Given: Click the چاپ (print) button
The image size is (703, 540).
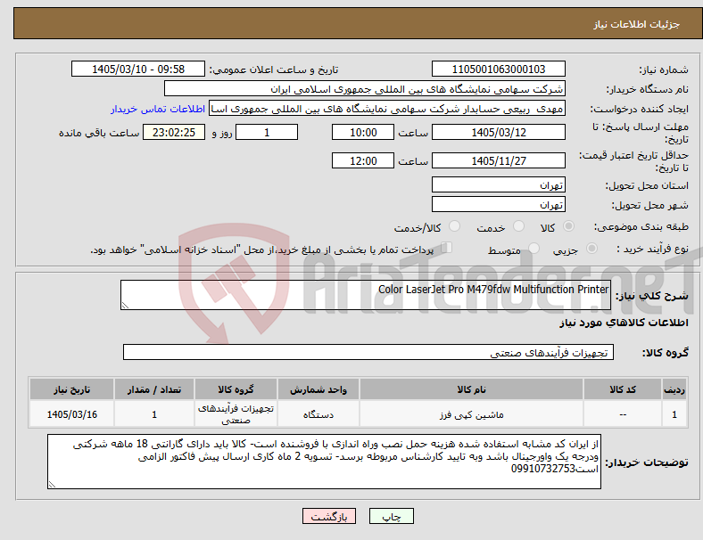Looking at the screenshot, I should [391, 516].
